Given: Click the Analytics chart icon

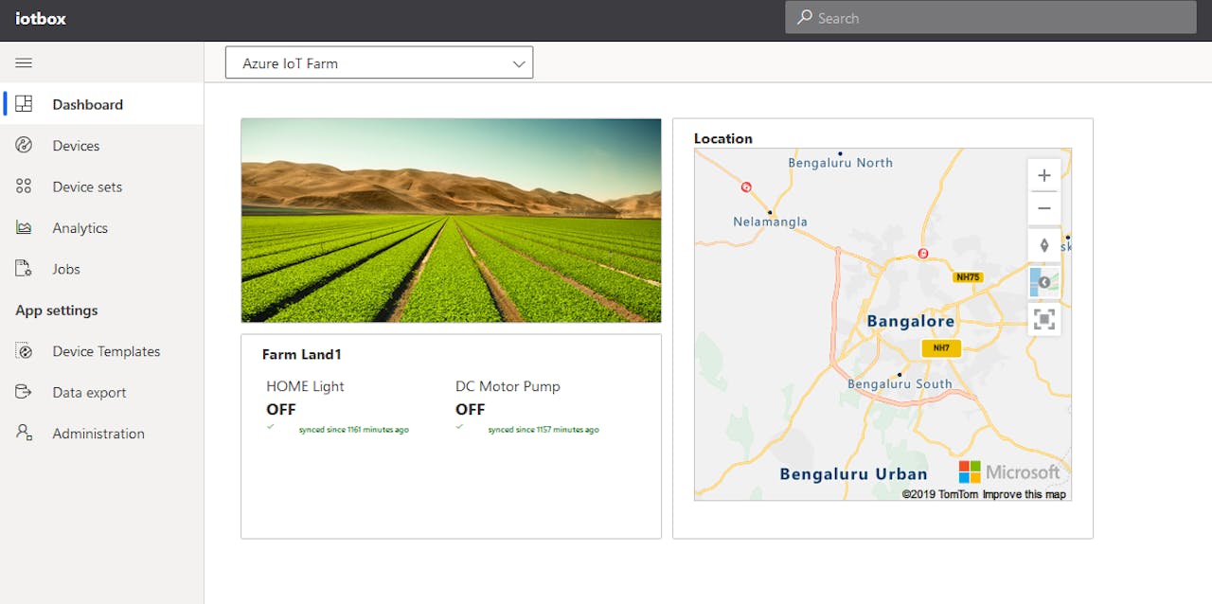Looking at the screenshot, I should [x=24, y=228].
